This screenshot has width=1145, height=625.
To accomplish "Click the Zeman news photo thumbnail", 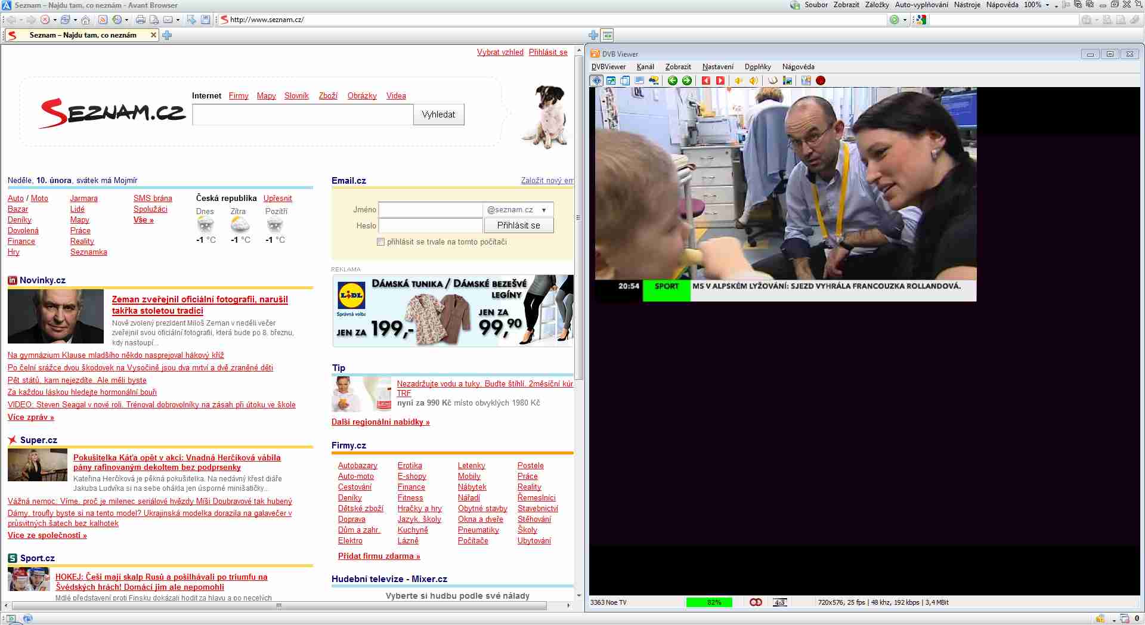I will (x=55, y=316).
